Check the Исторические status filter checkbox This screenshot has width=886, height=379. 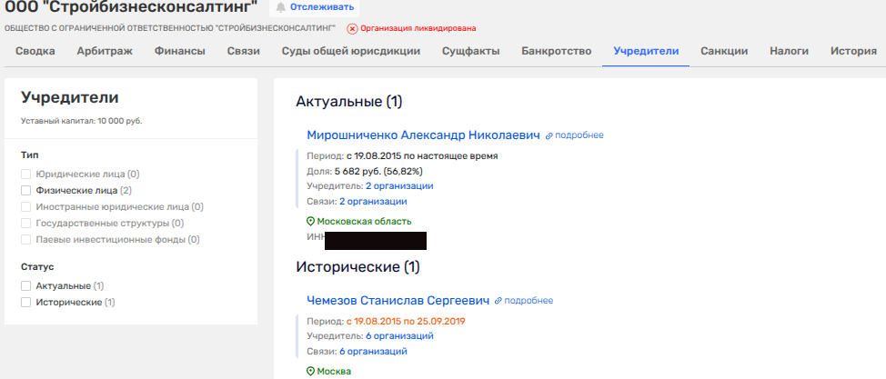click(26, 302)
